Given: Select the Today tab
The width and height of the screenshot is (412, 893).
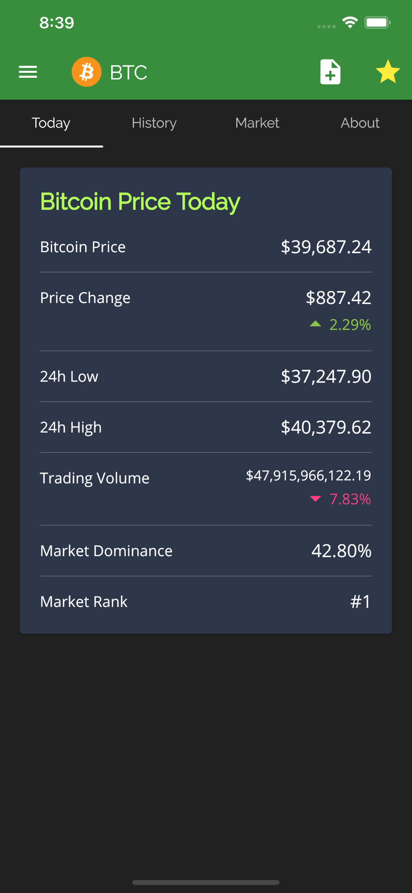Looking at the screenshot, I should click(51, 123).
